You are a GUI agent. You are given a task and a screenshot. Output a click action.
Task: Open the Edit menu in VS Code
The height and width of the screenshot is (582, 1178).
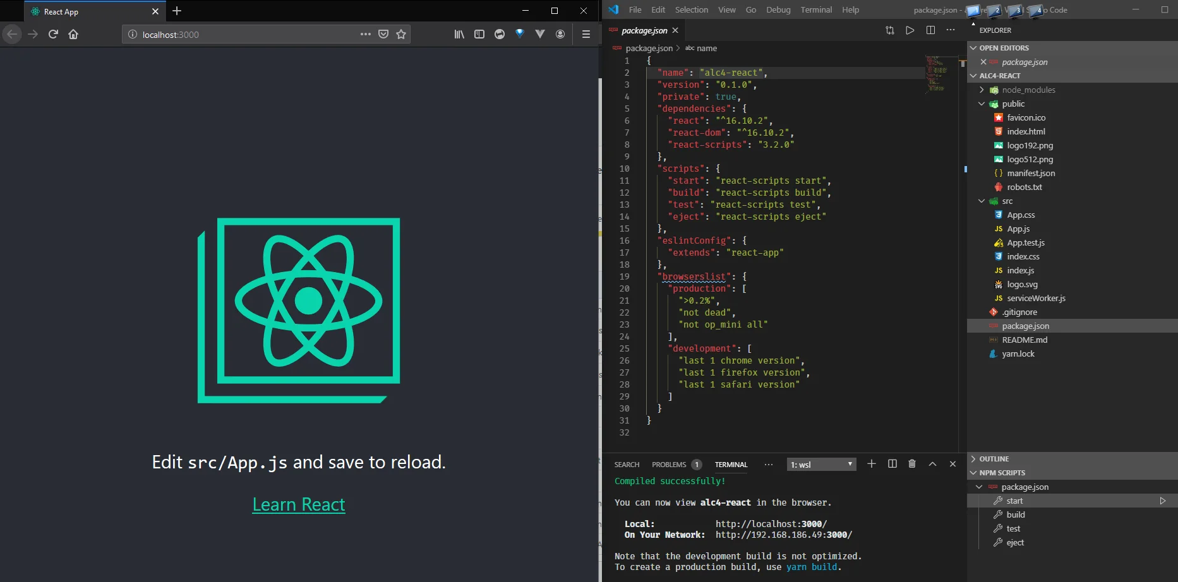(658, 9)
